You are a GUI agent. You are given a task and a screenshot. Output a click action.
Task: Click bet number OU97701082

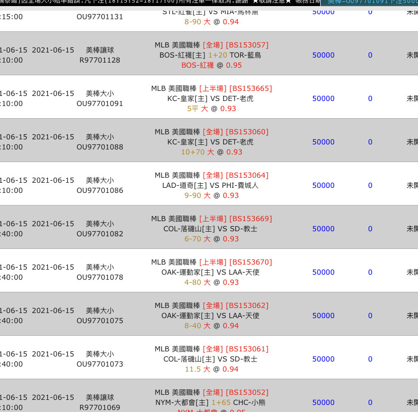tap(99, 234)
